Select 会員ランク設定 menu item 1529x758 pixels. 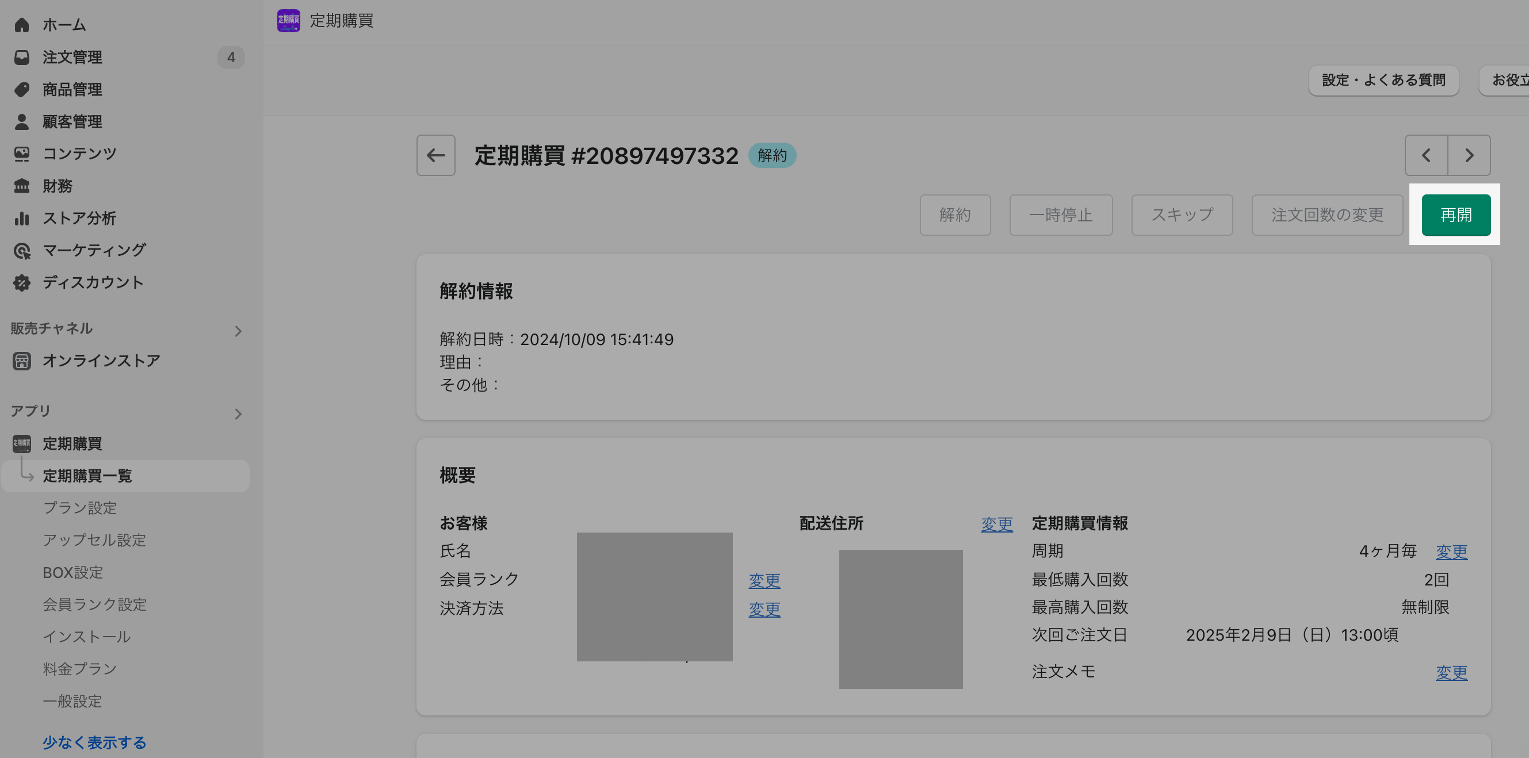point(94,604)
